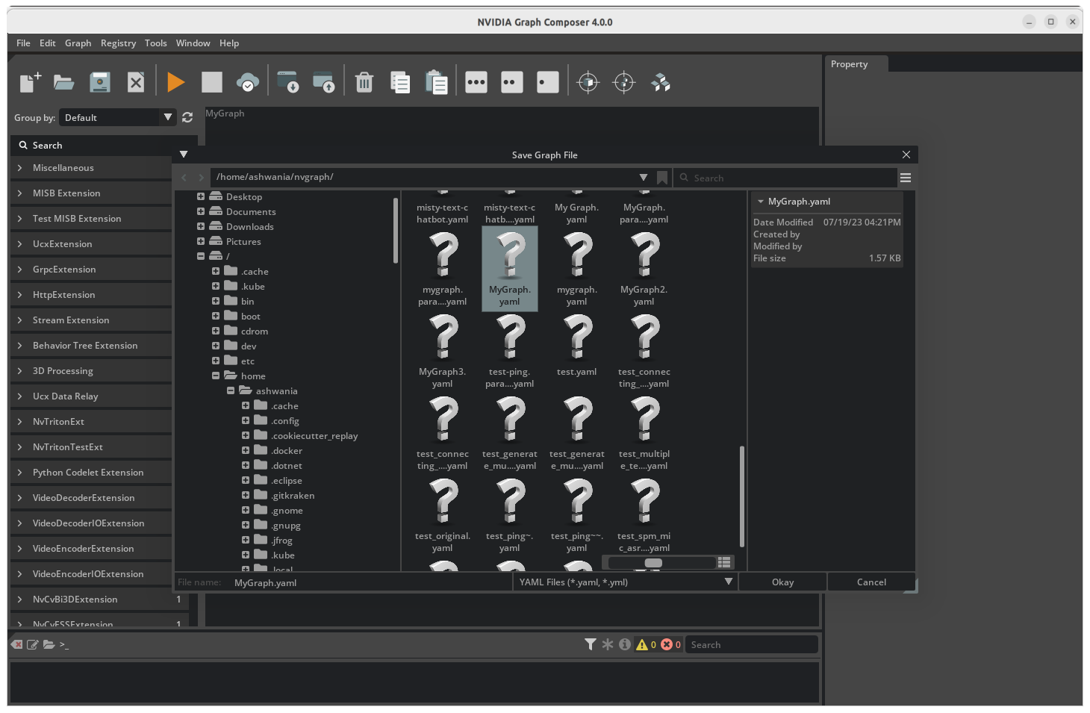Open the YAML Files file type dropdown
This screenshot has height=713, width=1090.
coord(625,582)
